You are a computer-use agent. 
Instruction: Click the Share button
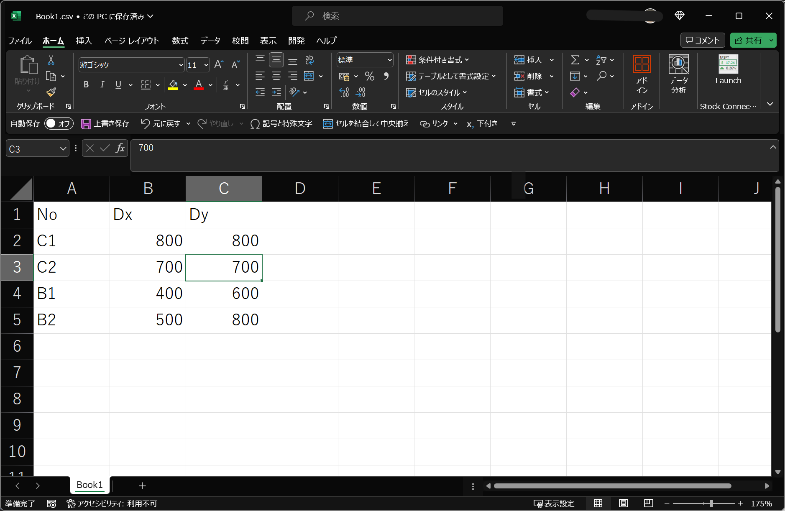pyautogui.click(x=748, y=40)
